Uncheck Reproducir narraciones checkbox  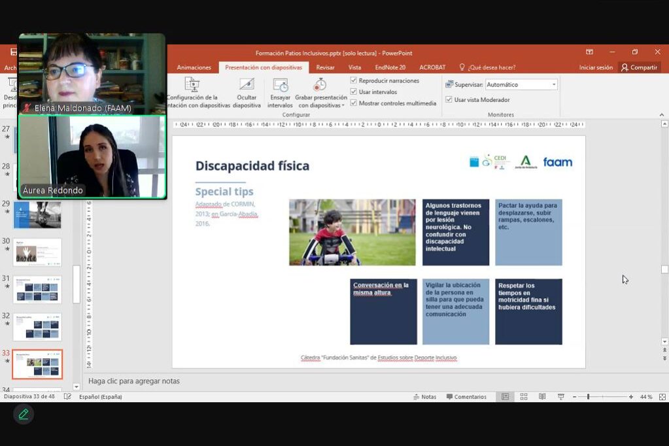point(354,81)
